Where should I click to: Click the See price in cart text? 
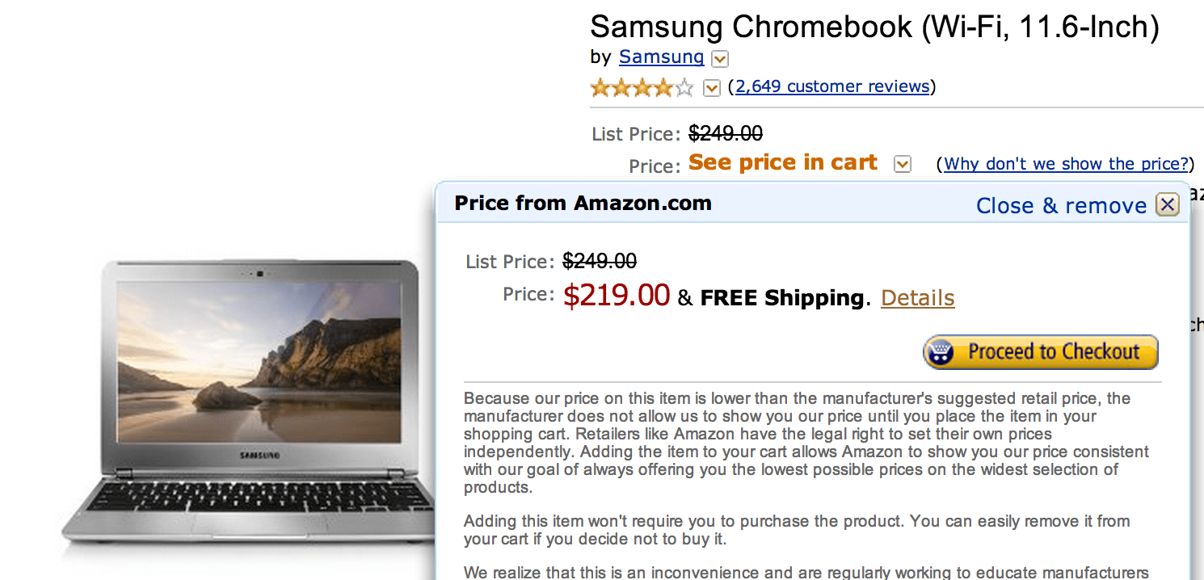click(782, 162)
